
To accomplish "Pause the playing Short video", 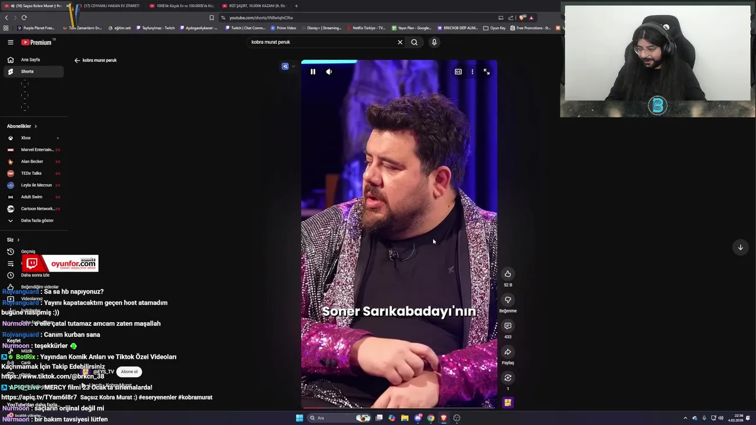I will click(313, 72).
